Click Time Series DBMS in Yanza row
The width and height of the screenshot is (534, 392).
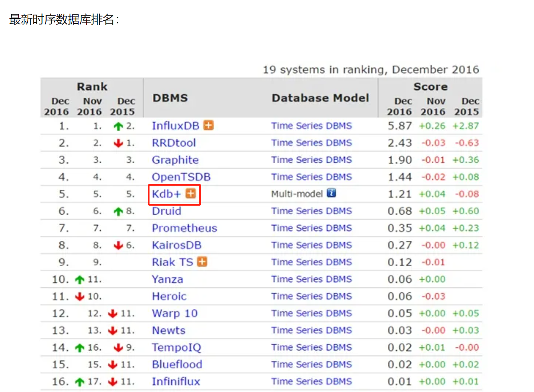tap(312, 279)
